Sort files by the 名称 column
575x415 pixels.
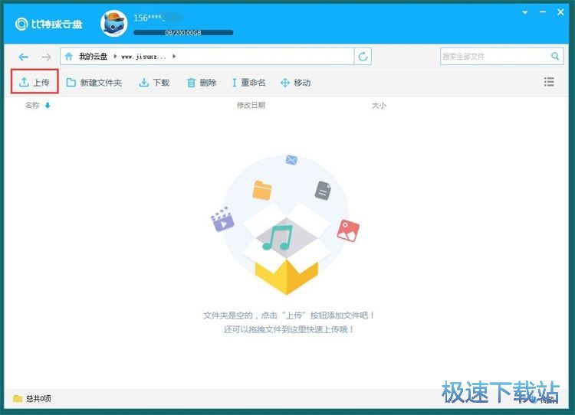click(x=32, y=106)
